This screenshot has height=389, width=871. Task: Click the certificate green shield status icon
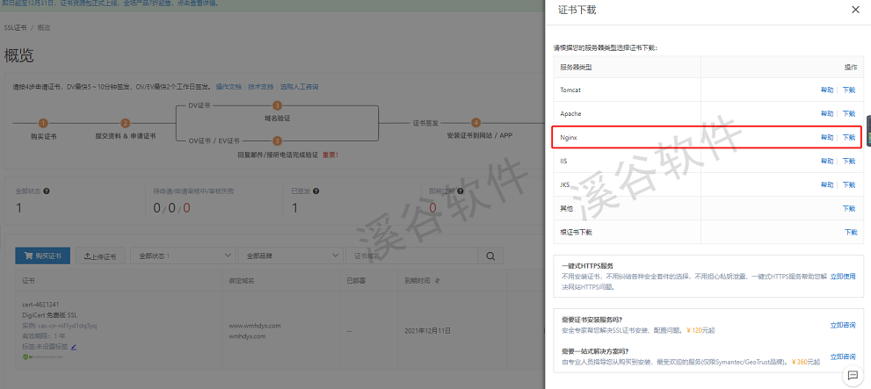(25, 357)
